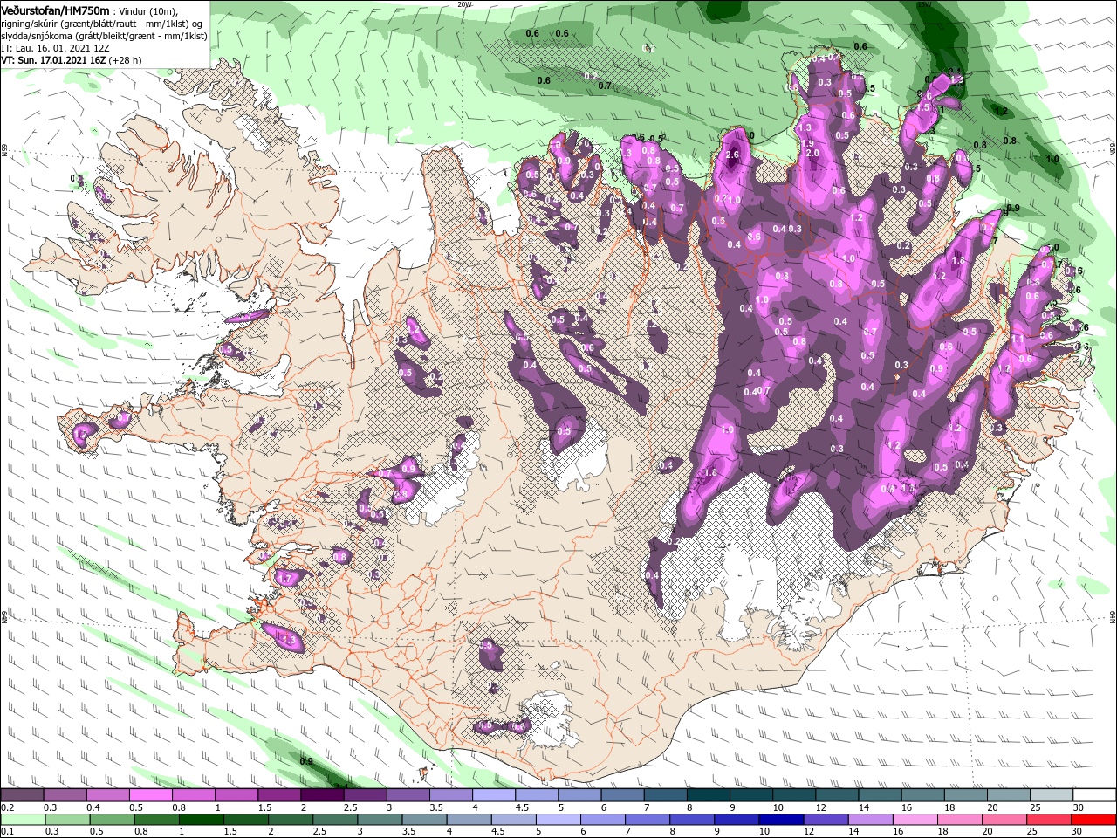Click the 2.0 snowfall value in the northeast
The width and height of the screenshot is (1117, 838).
point(813,154)
